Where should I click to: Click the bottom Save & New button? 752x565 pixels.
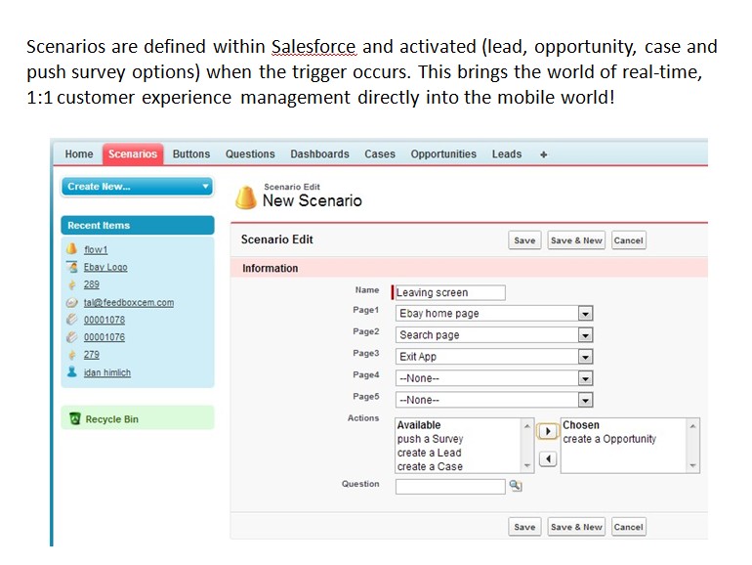[576, 527]
